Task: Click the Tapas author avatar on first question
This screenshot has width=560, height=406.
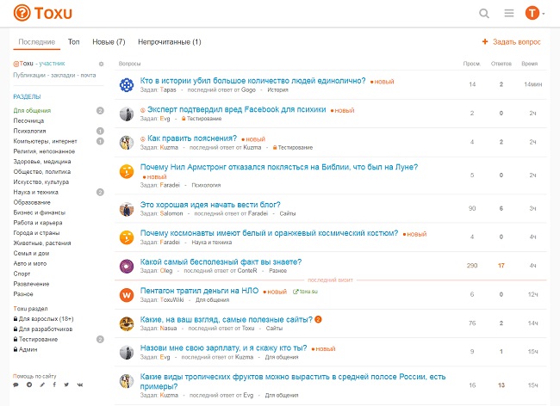Action: (127, 84)
